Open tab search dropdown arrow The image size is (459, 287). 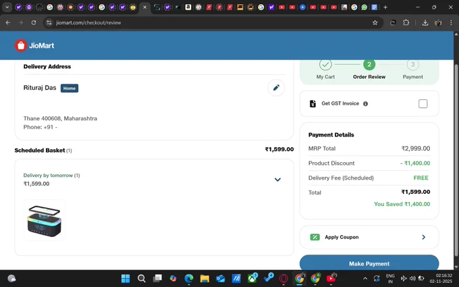click(7, 7)
